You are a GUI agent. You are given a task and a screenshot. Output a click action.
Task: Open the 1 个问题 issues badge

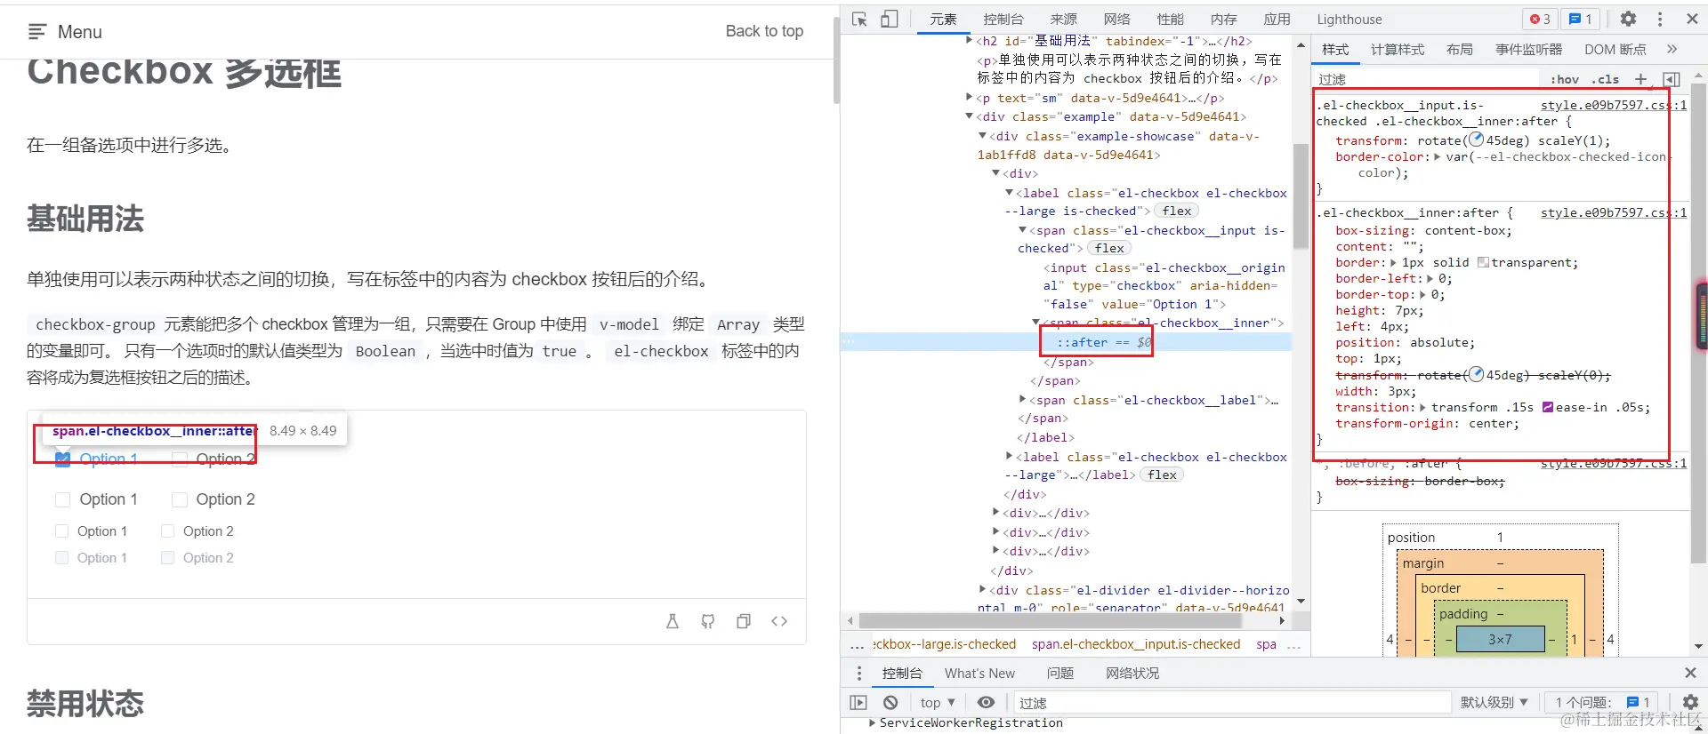[1602, 702]
